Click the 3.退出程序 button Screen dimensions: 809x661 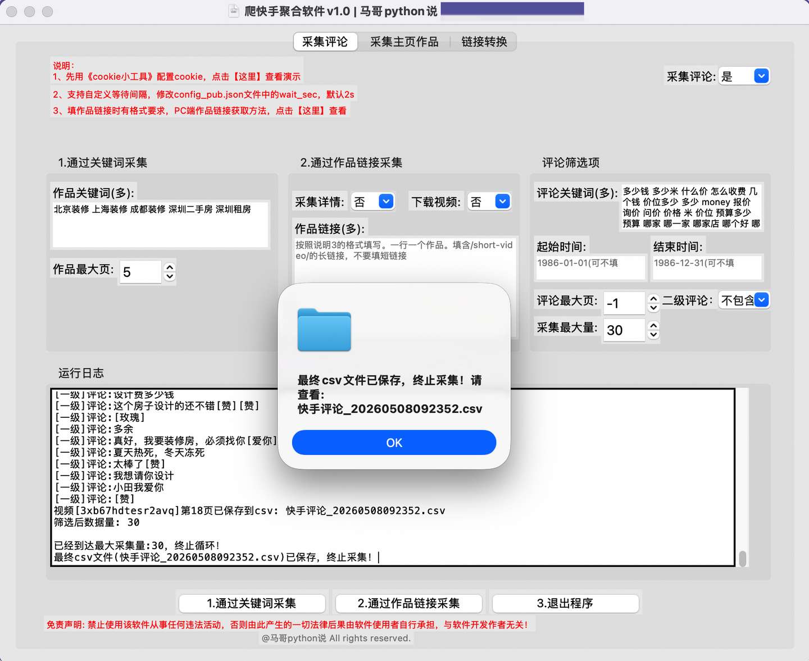click(565, 603)
